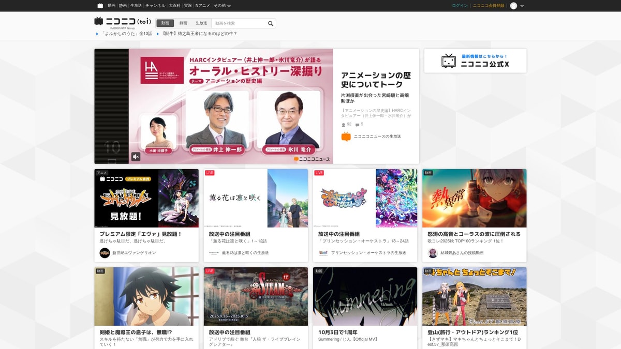Toggle the LIVE badge on 薫る花は凛と咲く
This screenshot has width=621, height=349.
click(x=209, y=172)
